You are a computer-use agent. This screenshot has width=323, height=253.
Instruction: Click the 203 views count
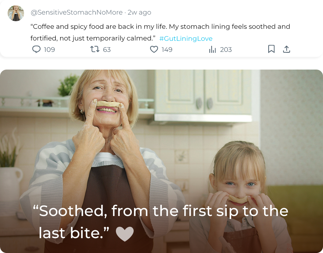point(226,50)
